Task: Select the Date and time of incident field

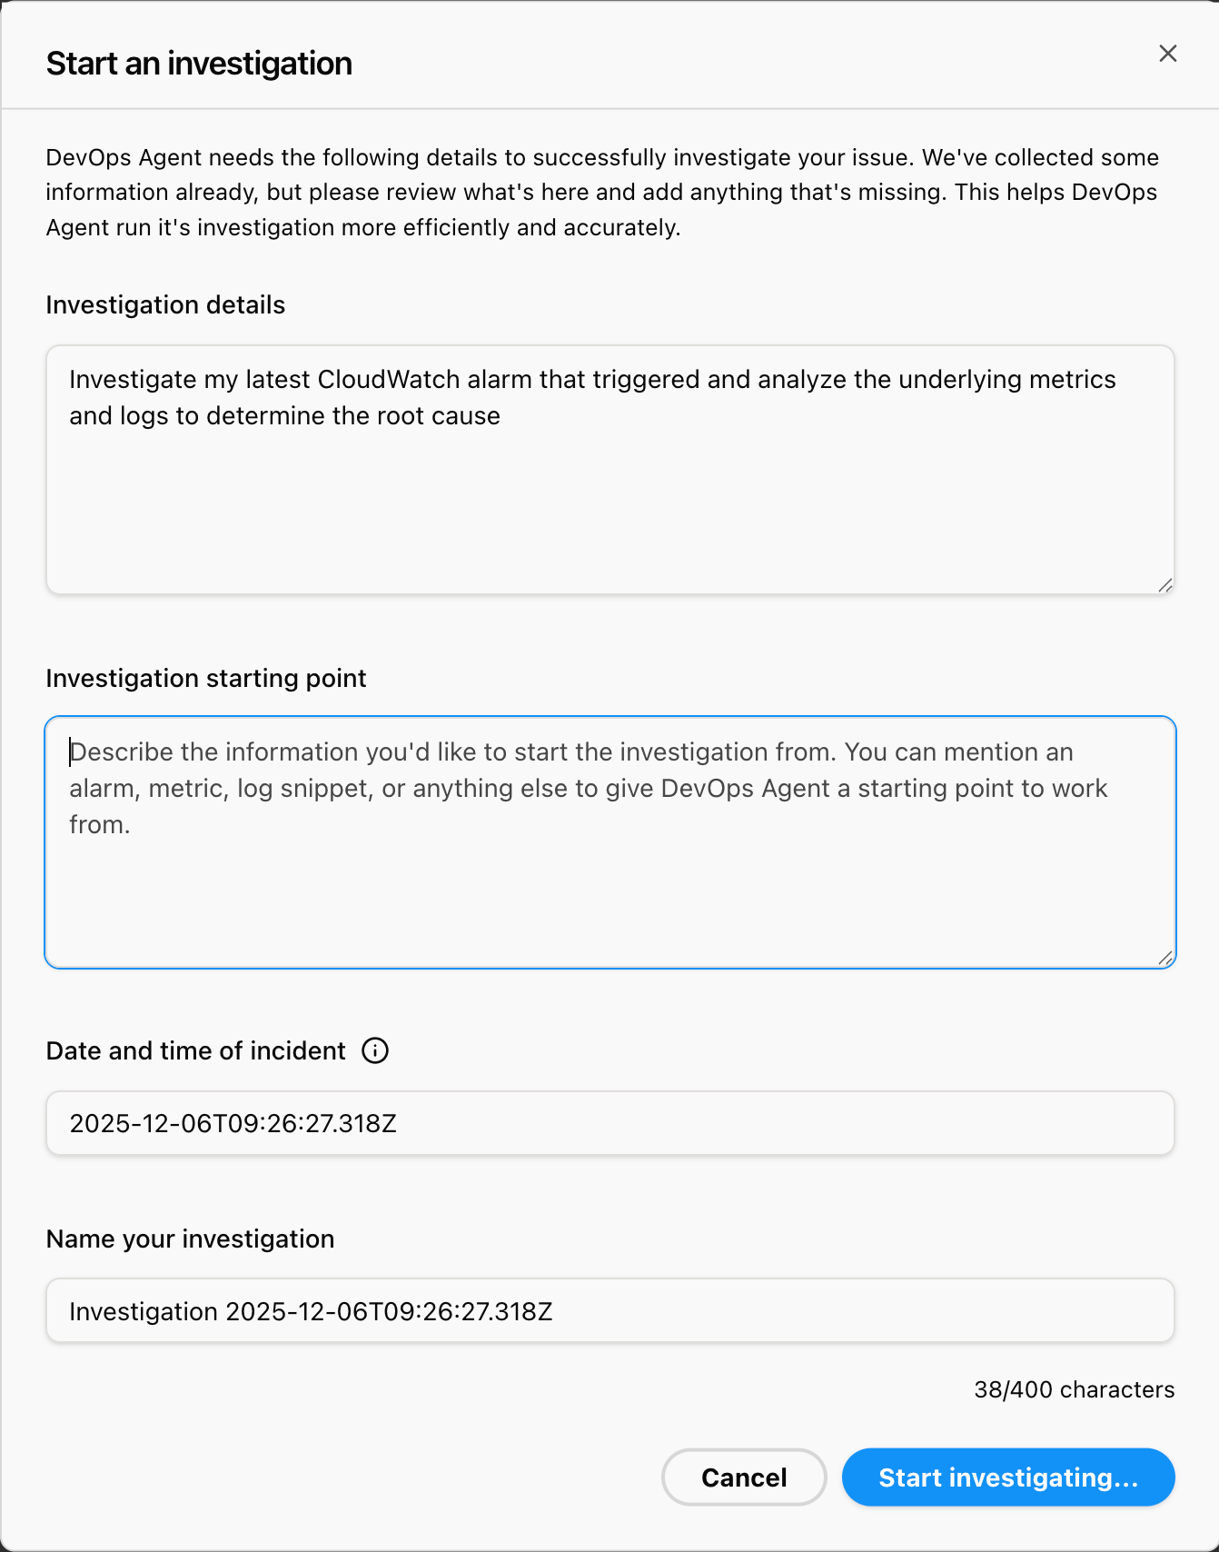Action: (x=609, y=1123)
